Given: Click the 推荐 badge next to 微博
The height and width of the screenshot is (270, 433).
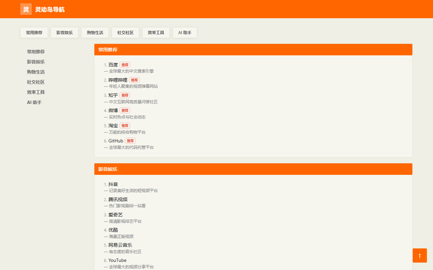Looking at the screenshot, I should coord(125,110).
